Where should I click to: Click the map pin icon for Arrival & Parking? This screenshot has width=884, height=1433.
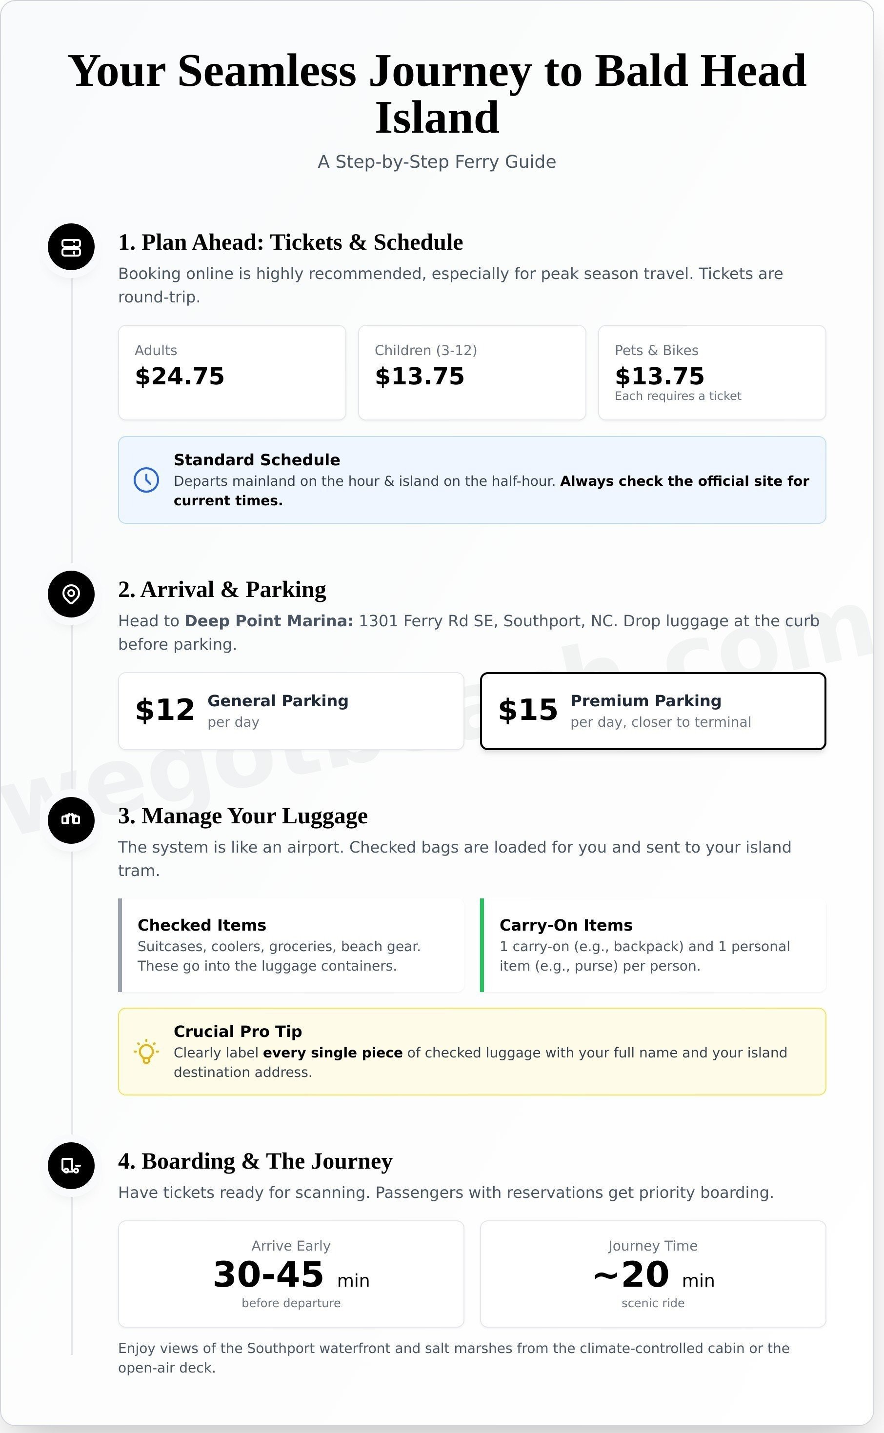click(71, 594)
